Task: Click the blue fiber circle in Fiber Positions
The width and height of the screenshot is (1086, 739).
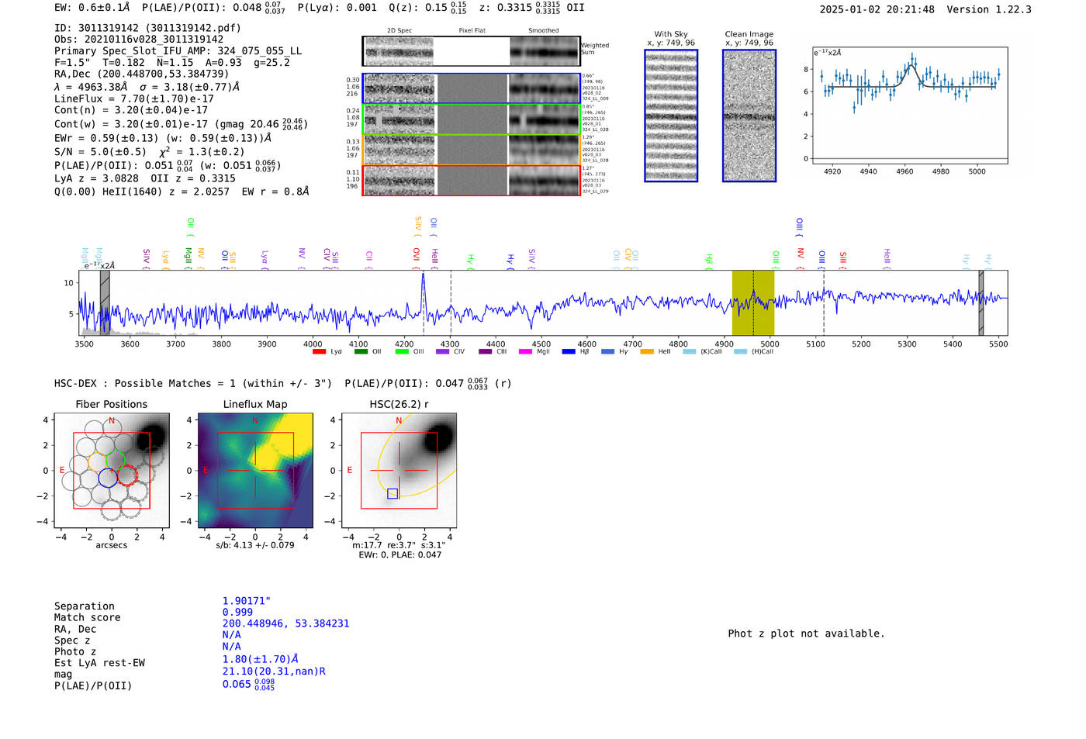Action: (108, 478)
